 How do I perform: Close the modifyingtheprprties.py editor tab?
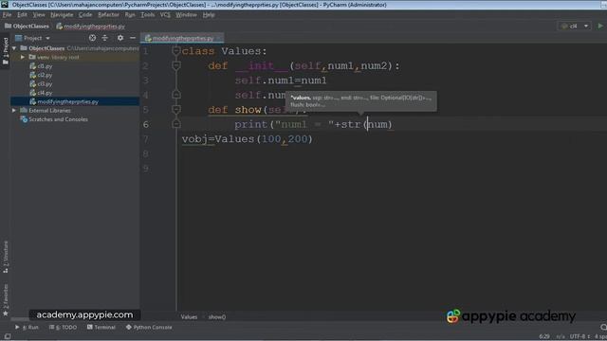[218, 38]
